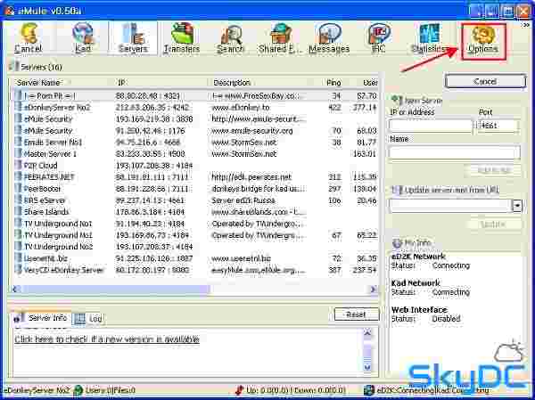Switch to the Log tab

(x=88, y=319)
